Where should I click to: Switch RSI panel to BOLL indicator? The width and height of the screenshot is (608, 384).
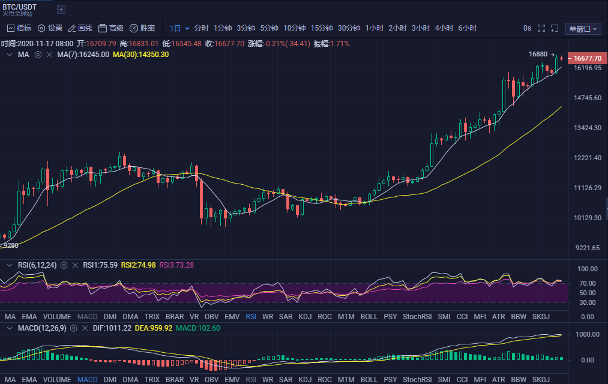(369, 317)
